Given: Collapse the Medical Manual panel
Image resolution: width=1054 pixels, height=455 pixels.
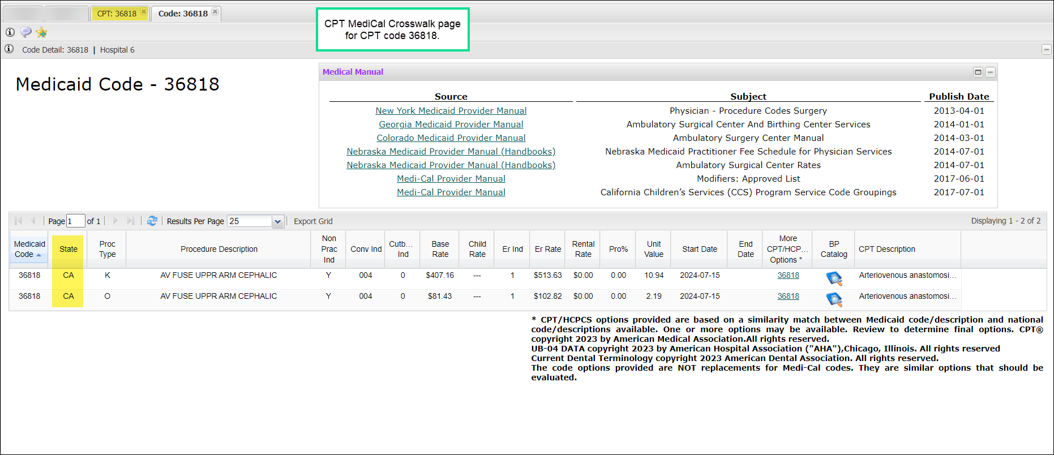Looking at the screenshot, I should (x=990, y=72).
